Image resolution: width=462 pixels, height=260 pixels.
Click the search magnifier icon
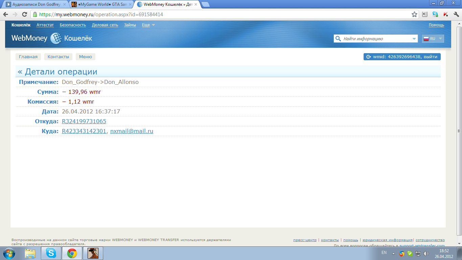click(338, 39)
